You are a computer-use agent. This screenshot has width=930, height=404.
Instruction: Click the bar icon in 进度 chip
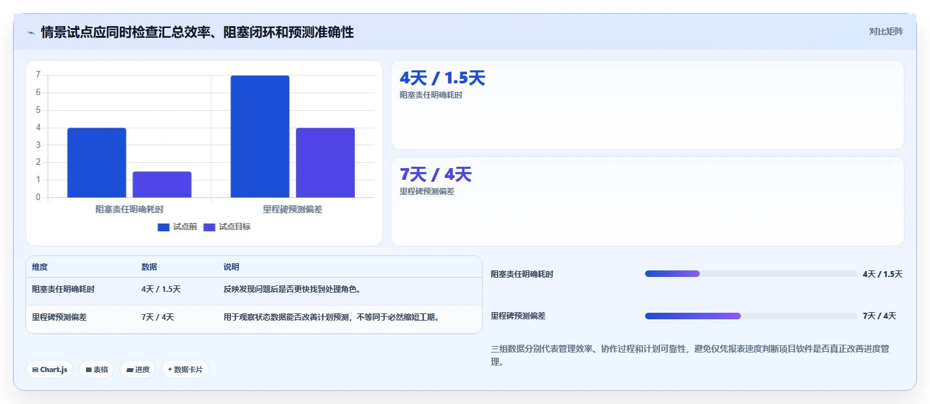(130, 370)
